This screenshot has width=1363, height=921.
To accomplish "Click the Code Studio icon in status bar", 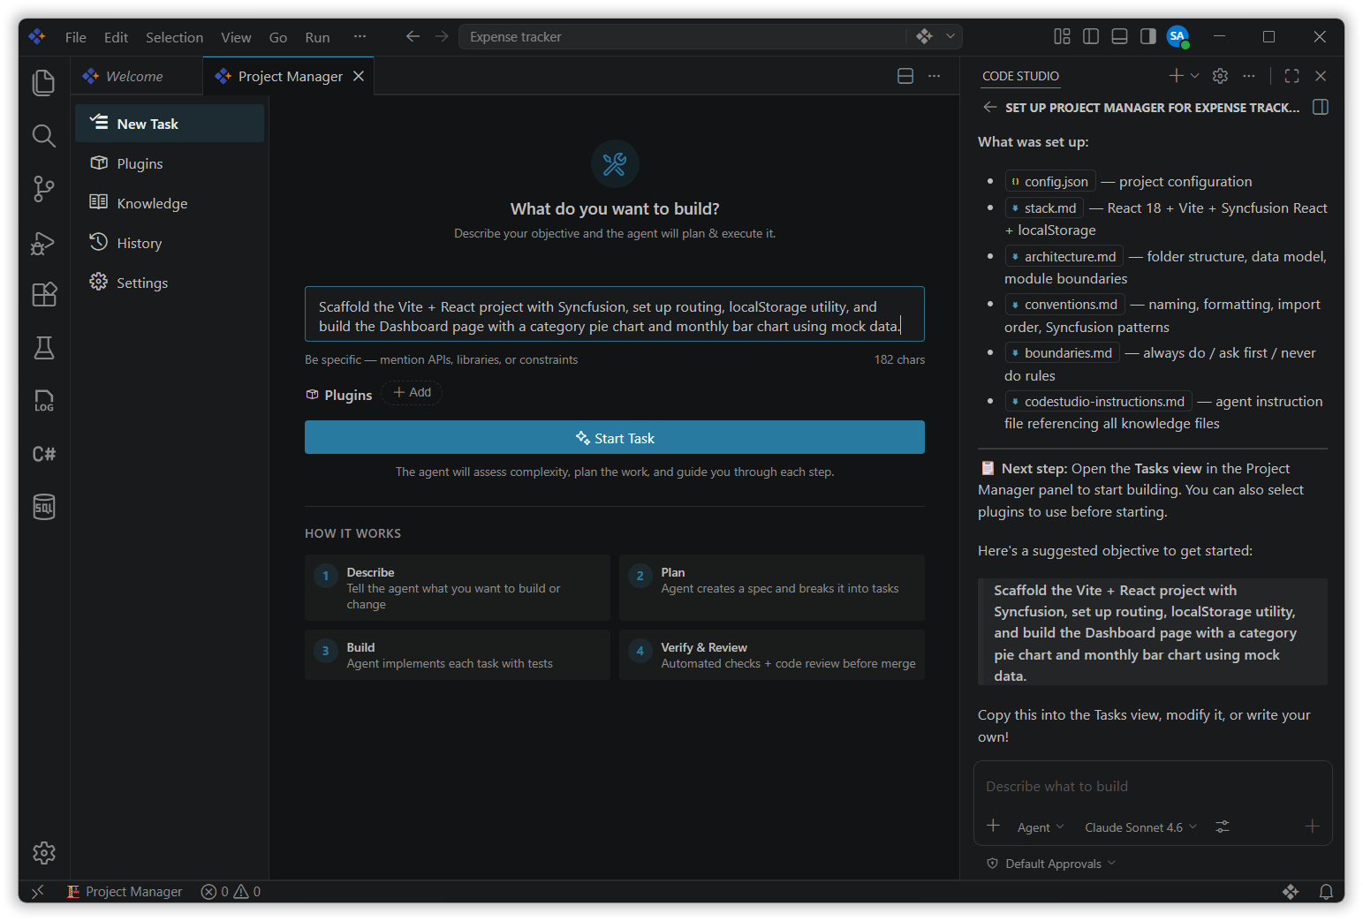I will pos(1291,892).
